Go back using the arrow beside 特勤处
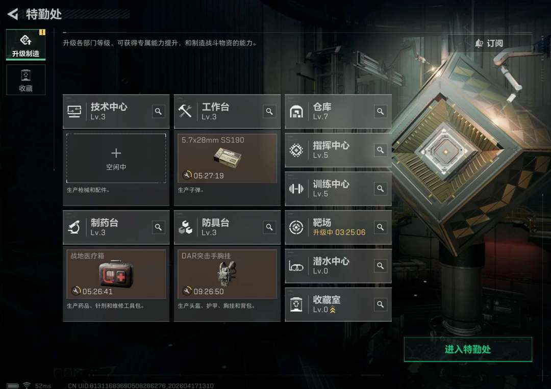 [x=13, y=14]
